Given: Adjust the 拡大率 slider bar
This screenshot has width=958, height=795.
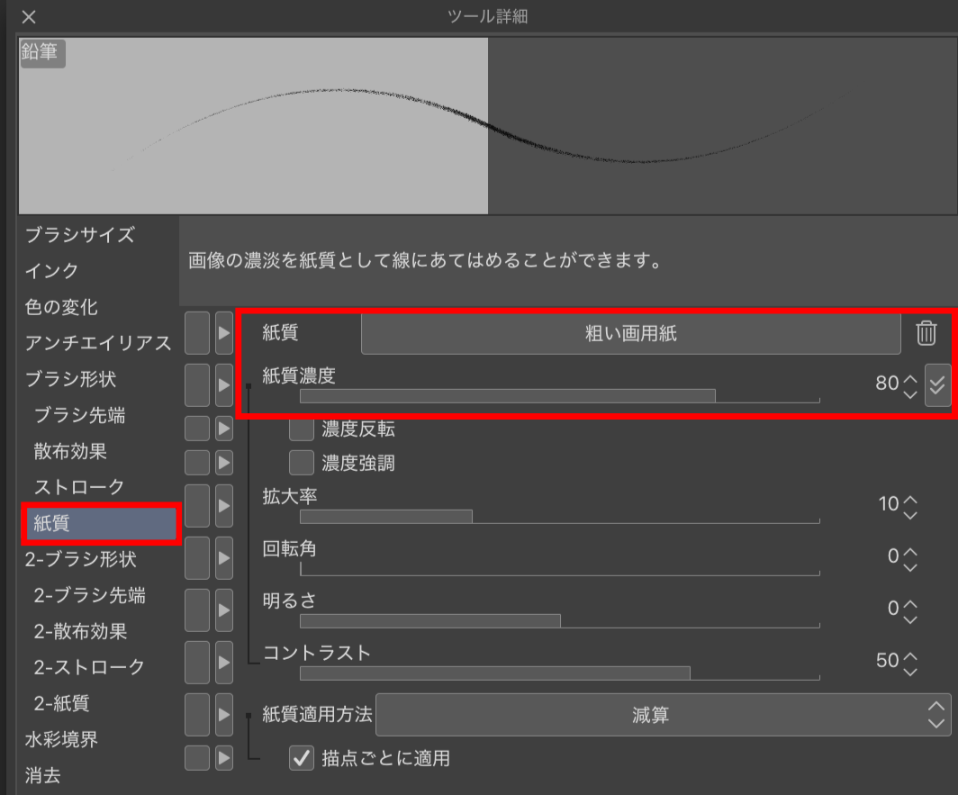Looking at the screenshot, I should coord(560,517).
